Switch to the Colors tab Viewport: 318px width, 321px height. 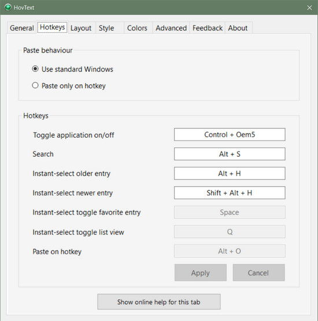pyautogui.click(x=137, y=28)
